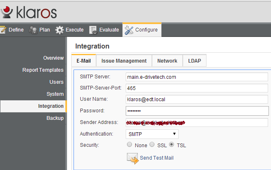Click the SMTP Server input field
The height and width of the screenshot is (170, 271).
(x=196, y=77)
